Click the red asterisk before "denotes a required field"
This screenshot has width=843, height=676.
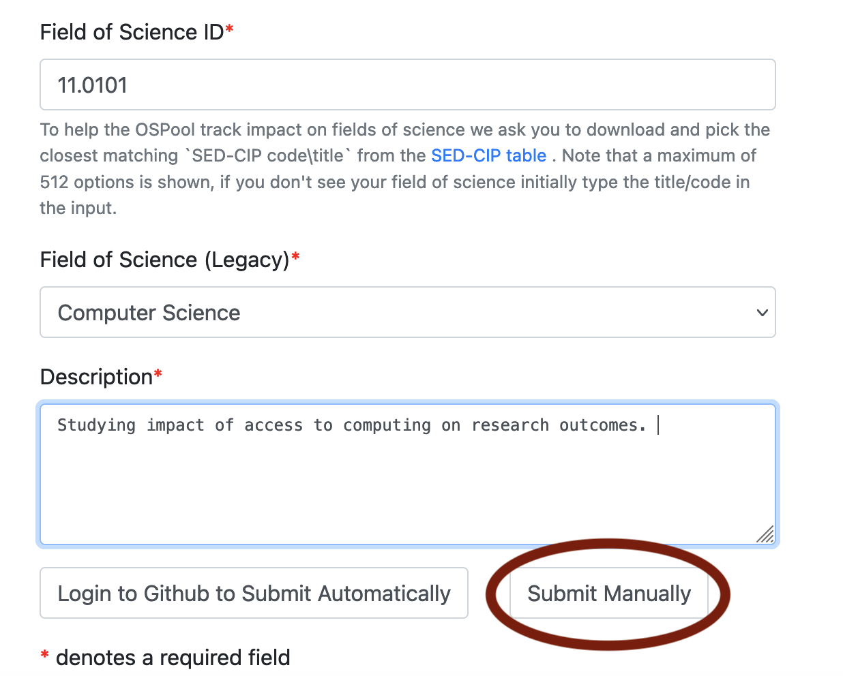(45, 655)
